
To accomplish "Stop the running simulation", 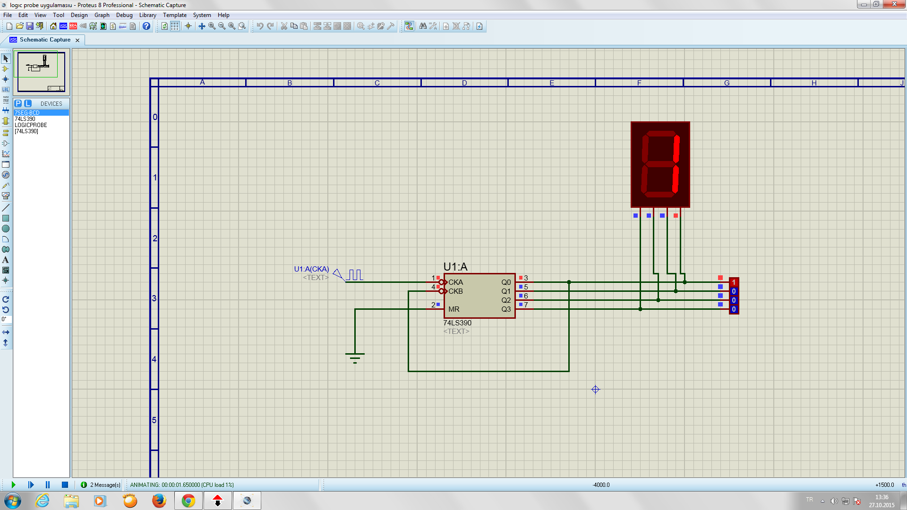I will coord(65,485).
